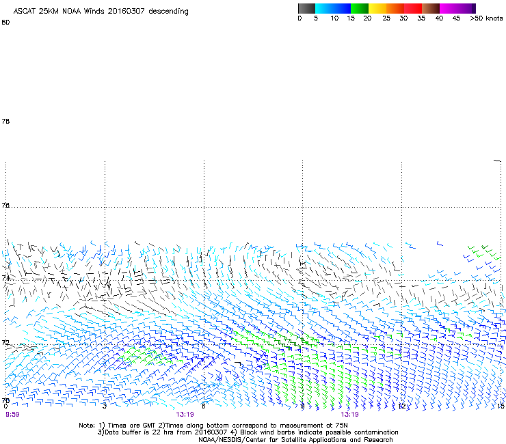Click the gray 0-5 knots legend swatch
This screenshot has height=444, width=506.
(x=306, y=8)
